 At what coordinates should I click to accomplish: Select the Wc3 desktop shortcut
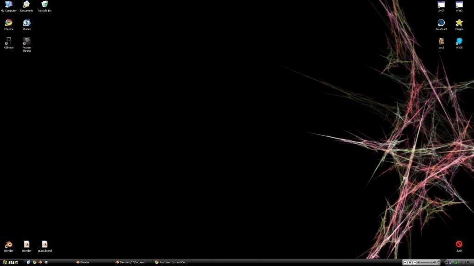coord(441,43)
